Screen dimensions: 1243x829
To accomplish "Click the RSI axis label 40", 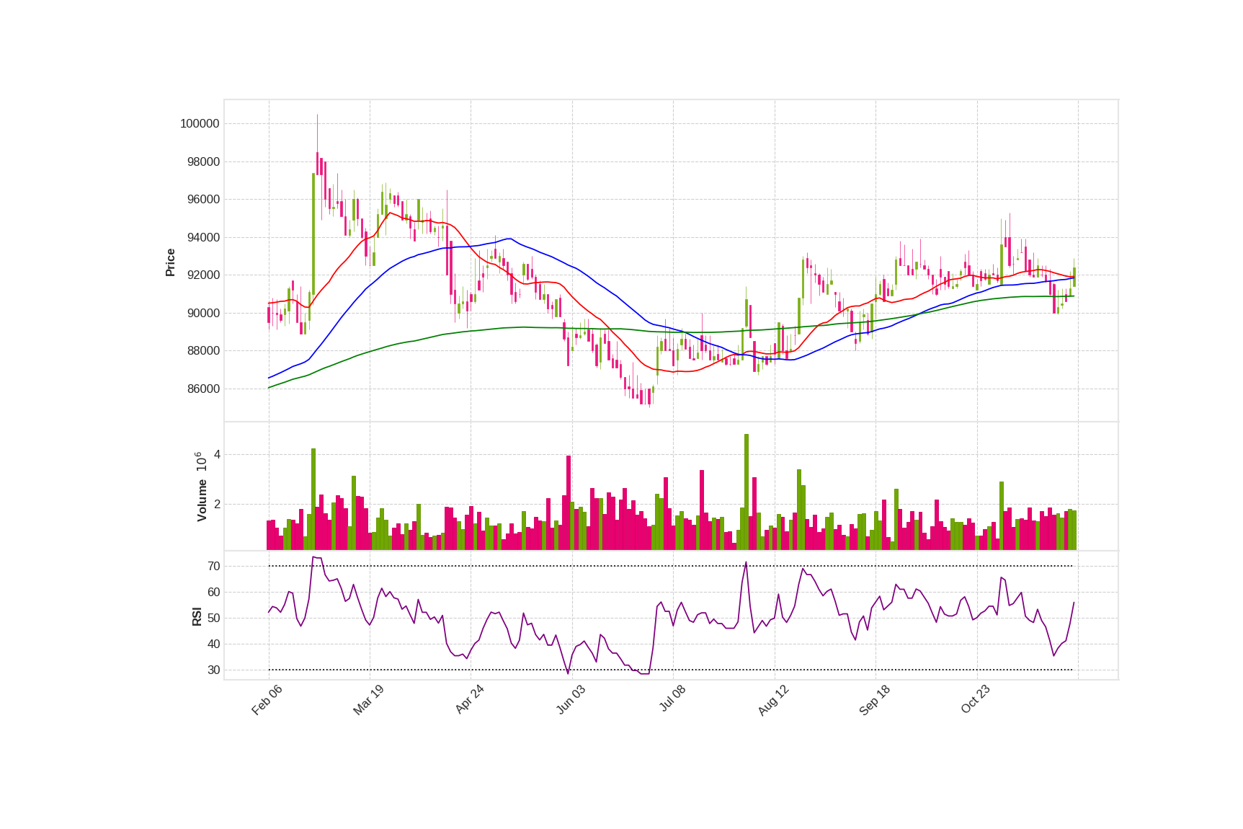I will pos(213,644).
